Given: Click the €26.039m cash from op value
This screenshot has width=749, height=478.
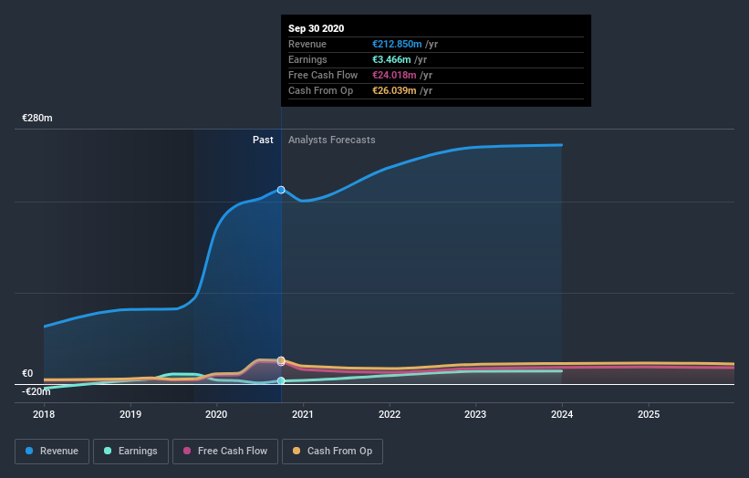Looking at the screenshot, I should point(394,90).
